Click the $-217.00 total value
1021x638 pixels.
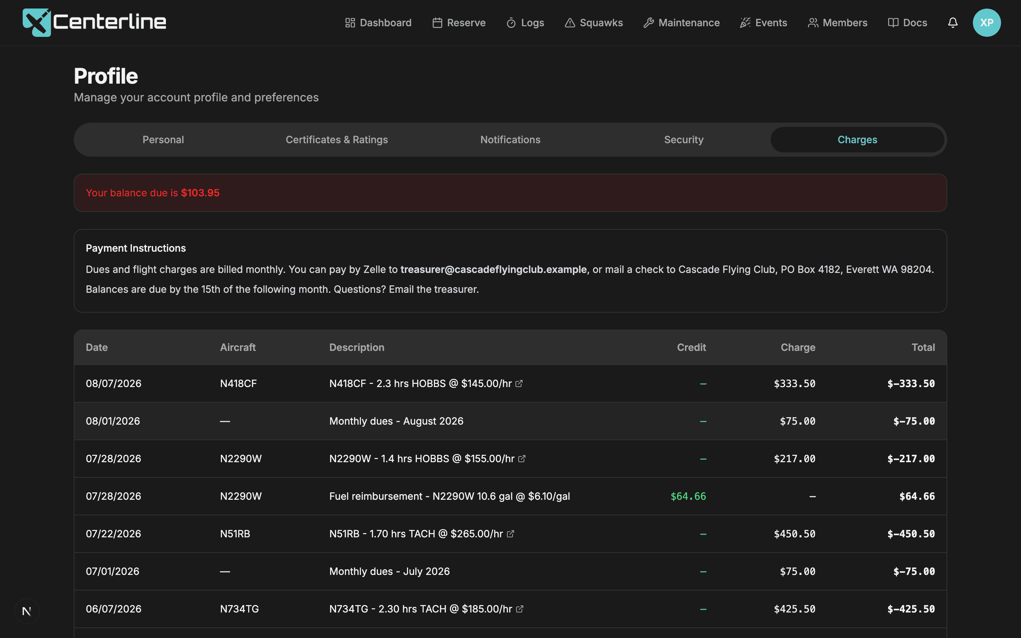pos(911,459)
